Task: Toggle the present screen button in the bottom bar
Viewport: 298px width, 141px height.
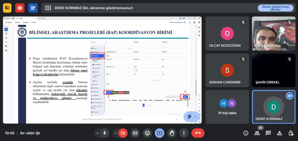Action: tap(159, 133)
